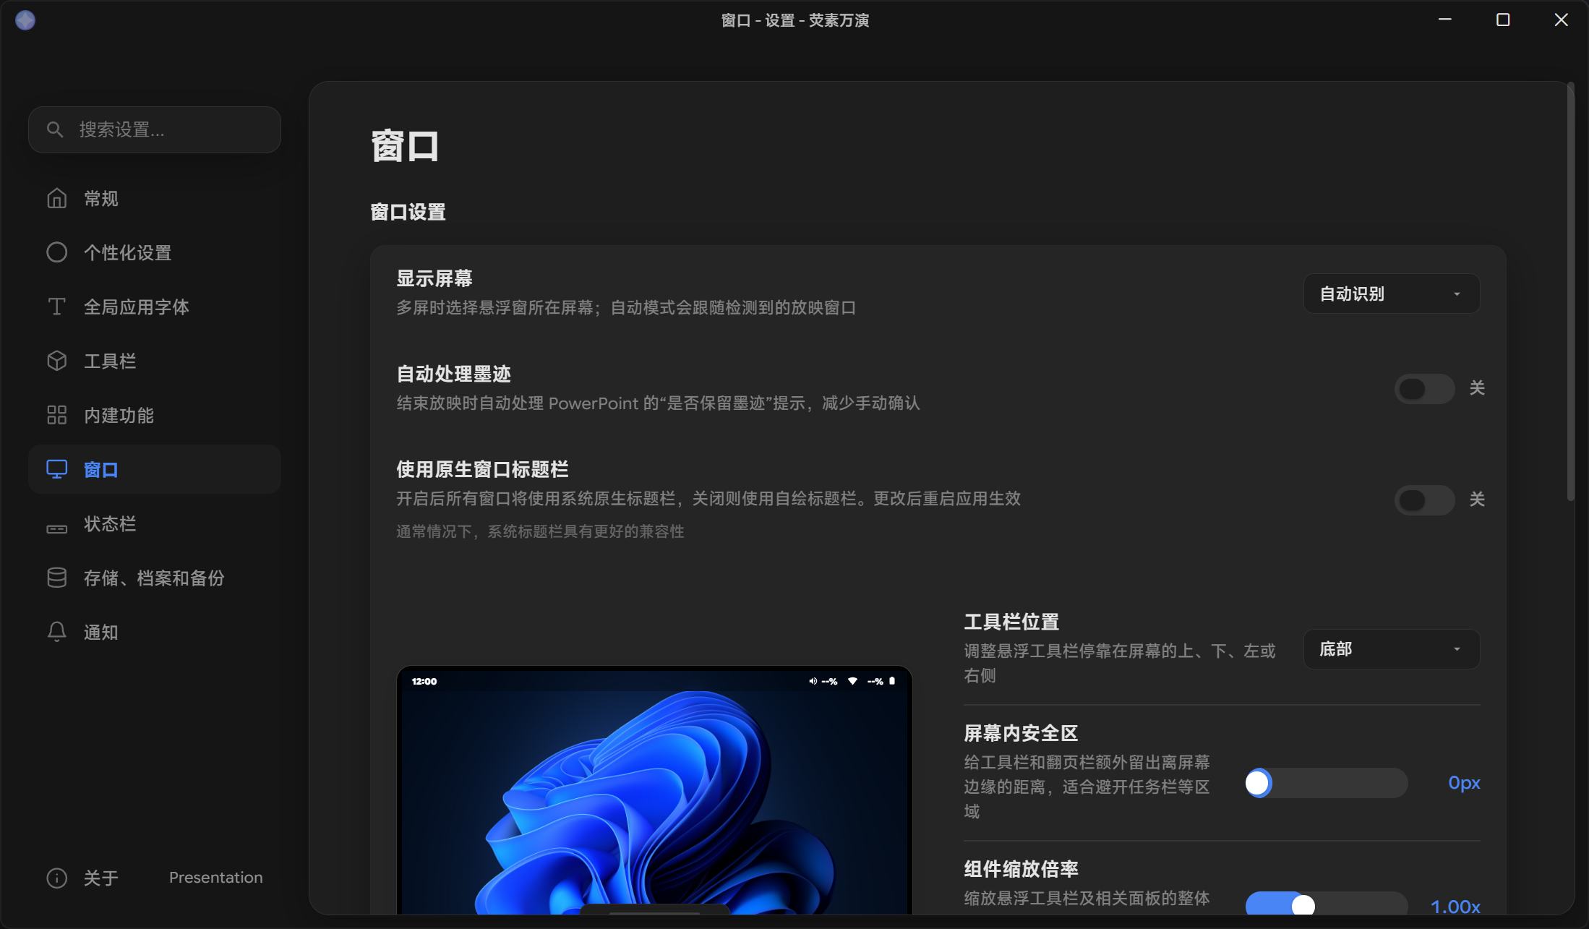The height and width of the screenshot is (929, 1589).
Task: Click the desktop preview thumbnail
Action: pos(654,790)
